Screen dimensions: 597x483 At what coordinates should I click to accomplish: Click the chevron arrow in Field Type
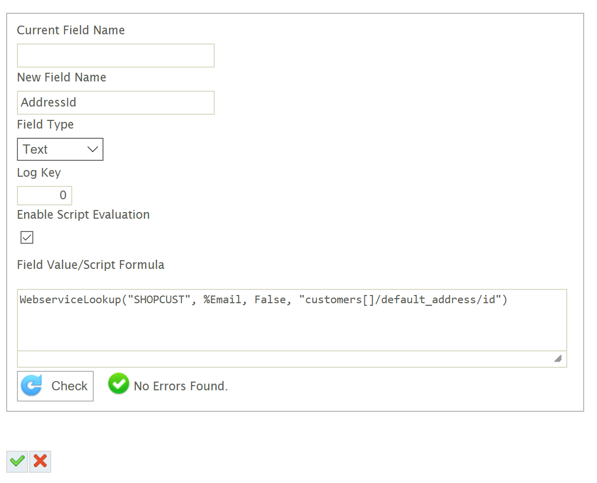pyautogui.click(x=93, y=150)
